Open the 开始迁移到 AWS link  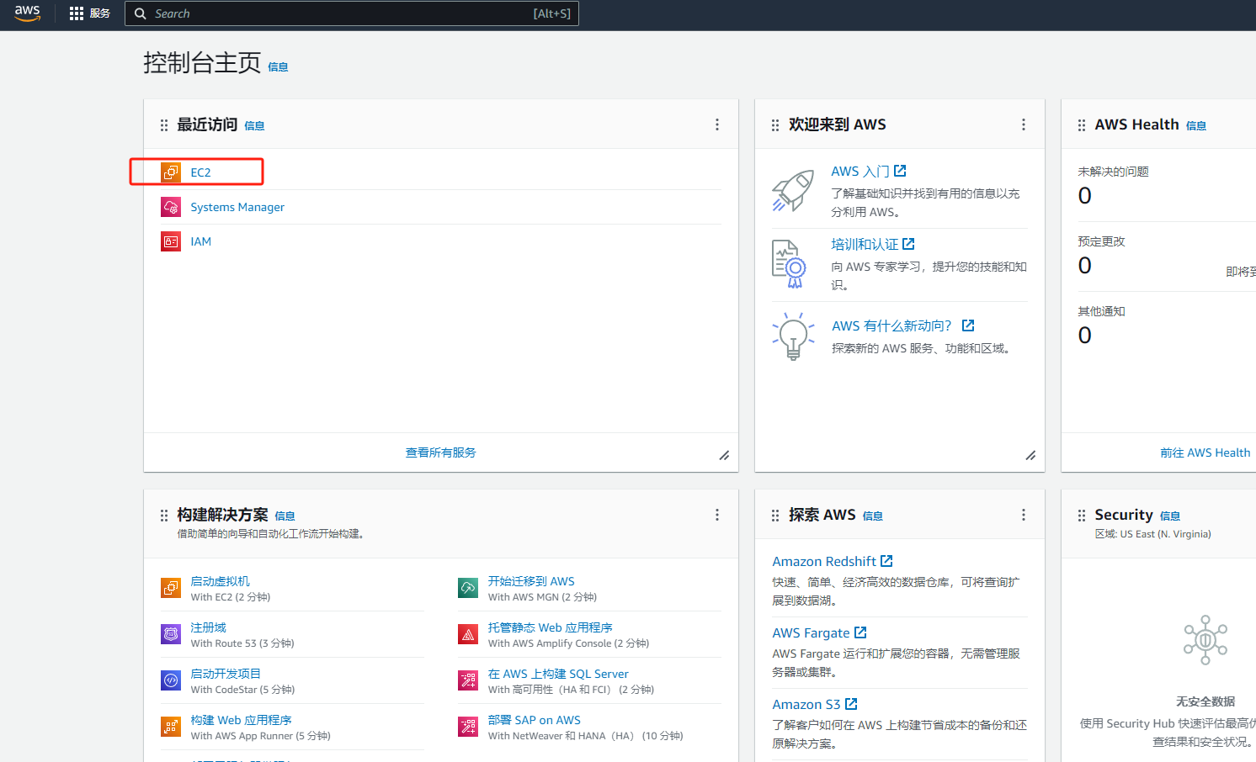click(531, 581)
